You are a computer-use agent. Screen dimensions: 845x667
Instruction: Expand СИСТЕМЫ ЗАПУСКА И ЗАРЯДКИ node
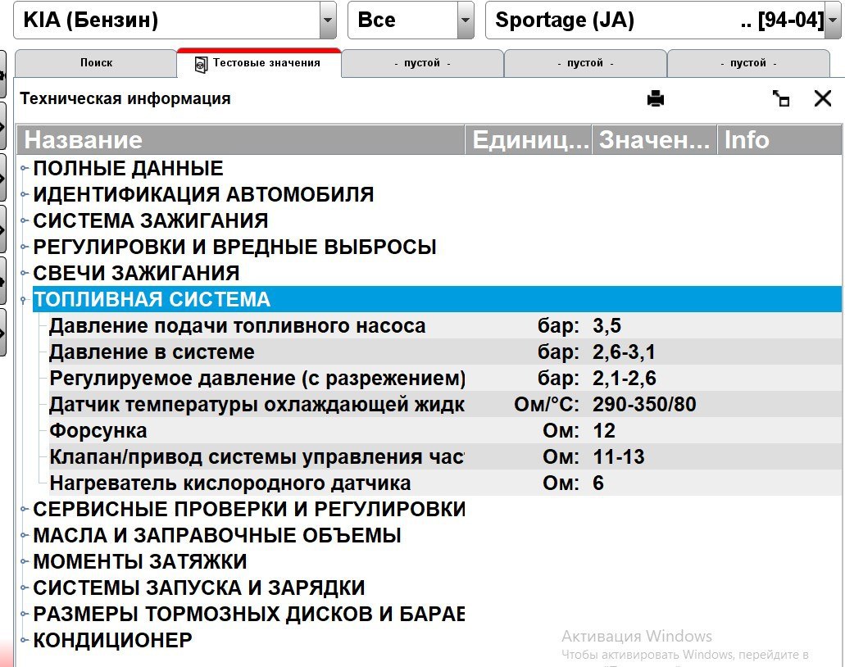point(24,588)
